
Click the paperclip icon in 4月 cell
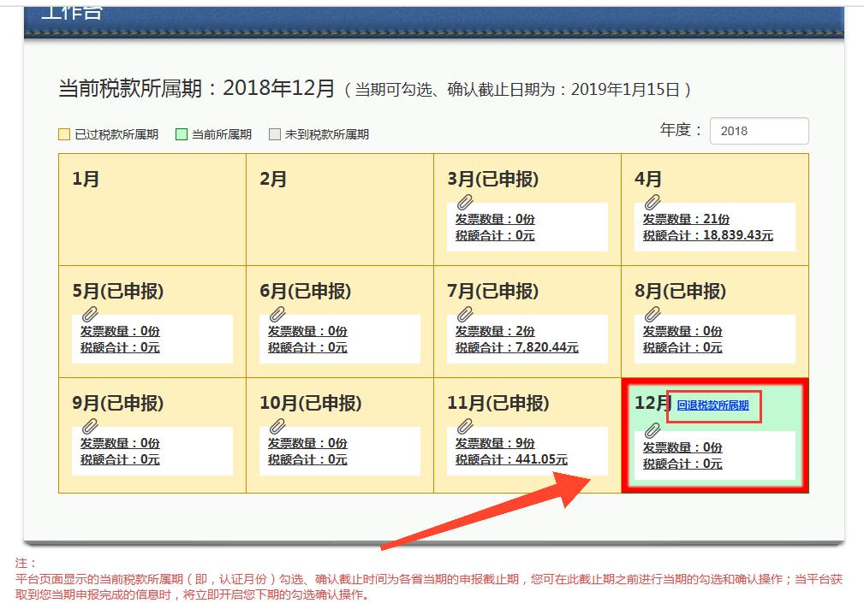651,200
